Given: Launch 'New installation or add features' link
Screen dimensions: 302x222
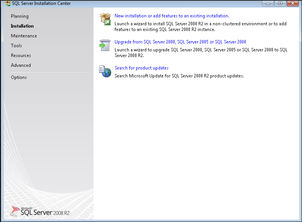Looking at the screenshot, I should (172, 16).
